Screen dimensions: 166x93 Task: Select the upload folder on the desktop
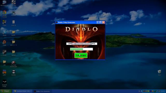point(13,53)
